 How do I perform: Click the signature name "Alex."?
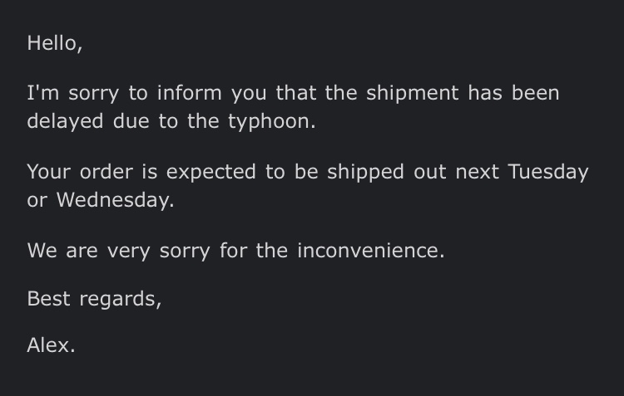(x=51, y=345)
